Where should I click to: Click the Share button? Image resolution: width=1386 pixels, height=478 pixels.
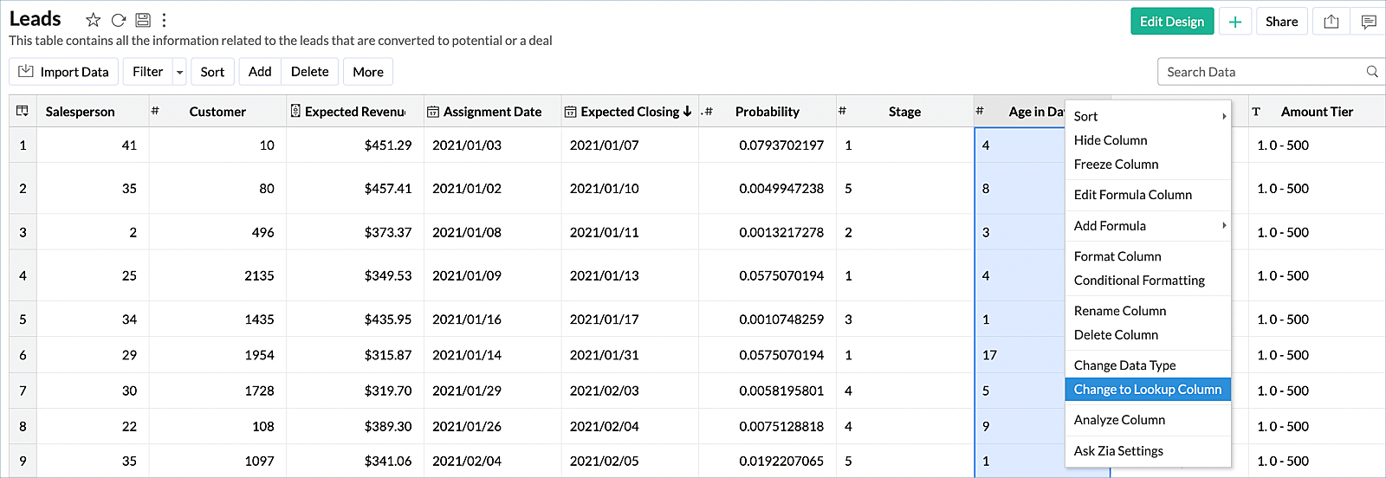[x=1281, y=22]
